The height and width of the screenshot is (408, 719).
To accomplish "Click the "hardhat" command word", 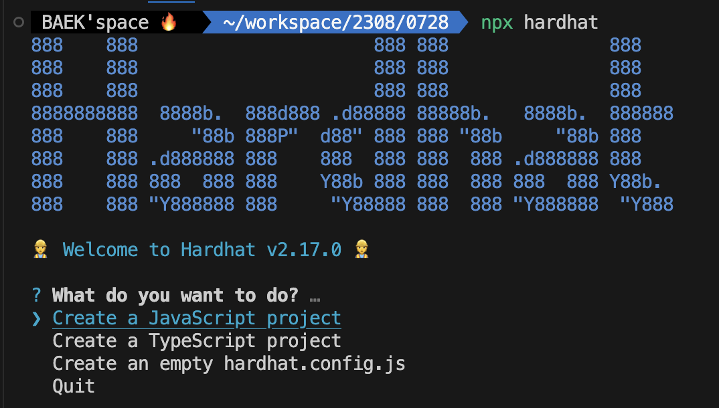I will pos(561,22).
